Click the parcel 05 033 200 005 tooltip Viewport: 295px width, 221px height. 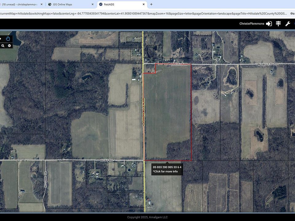click(167, 169)
